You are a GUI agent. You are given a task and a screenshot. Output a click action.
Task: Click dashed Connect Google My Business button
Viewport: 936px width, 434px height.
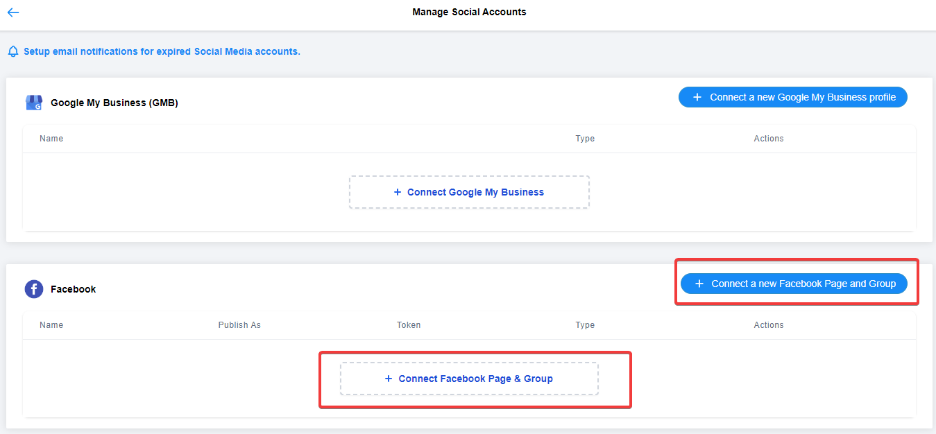[x=469, y=192]
